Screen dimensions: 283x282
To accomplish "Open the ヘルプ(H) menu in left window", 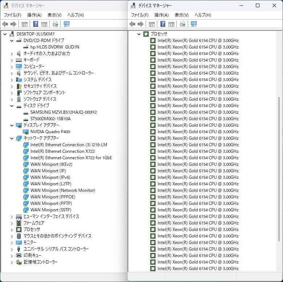I will click(x=75, y=15).
